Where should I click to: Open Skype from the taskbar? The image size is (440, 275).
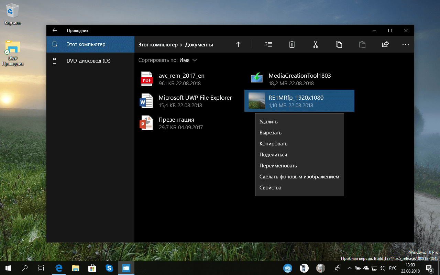pos(109,268)
